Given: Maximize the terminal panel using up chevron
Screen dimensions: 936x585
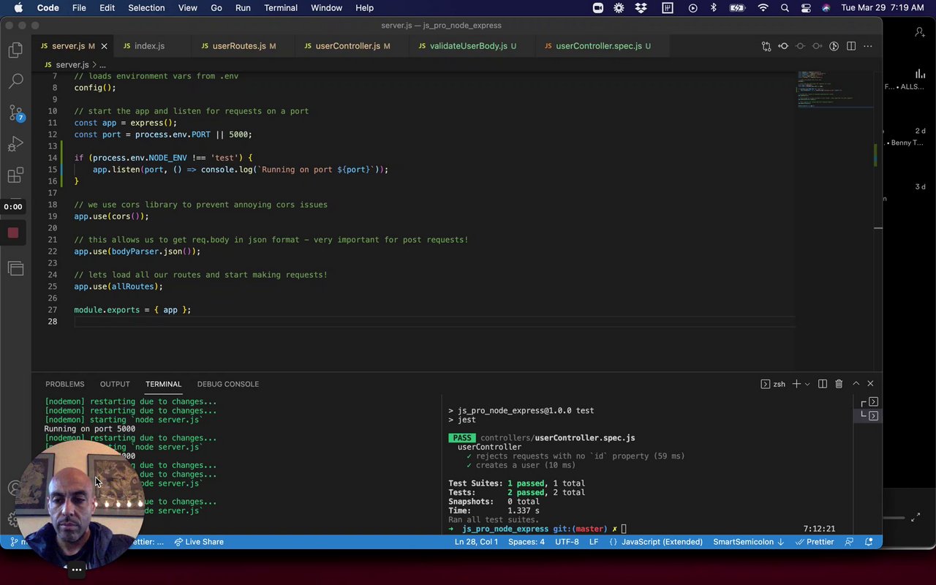Looking at the screenshot, I should click(x=856, y=384).
